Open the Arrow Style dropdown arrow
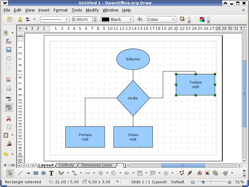 34,19
